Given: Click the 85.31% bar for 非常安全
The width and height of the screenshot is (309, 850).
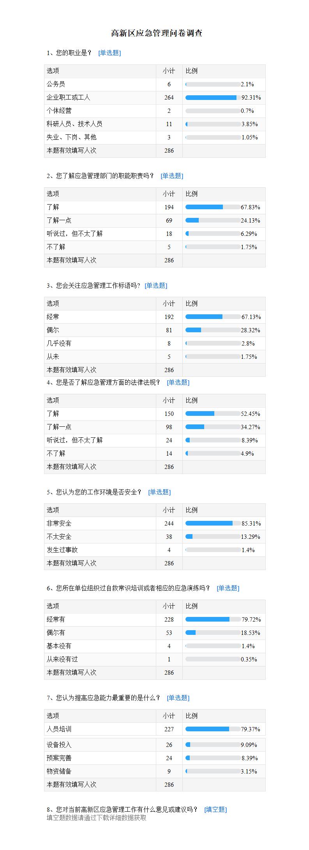Looking at the screenshot, I should [213, 524].
